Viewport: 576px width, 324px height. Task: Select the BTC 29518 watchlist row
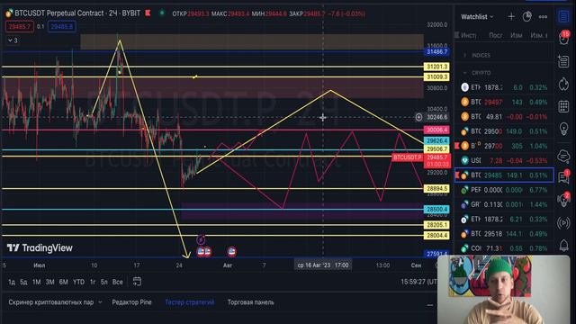click(x=504, y=234)
